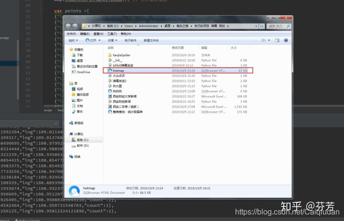The height and width of the screenshot is (221, 344).
Task: Open the 编辑(E) menu
Action: click(x=85, y=34)
